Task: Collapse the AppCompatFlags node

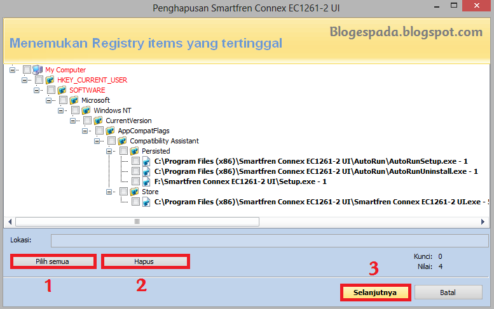Action: pyautogui.click(x=85, y=131)
